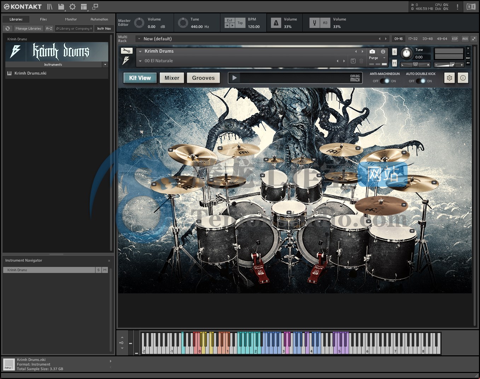Open the Krimh Drums instrument name dropdown
Screen dimensions: 480x379
pyautogui.click(x=140, y=51)
